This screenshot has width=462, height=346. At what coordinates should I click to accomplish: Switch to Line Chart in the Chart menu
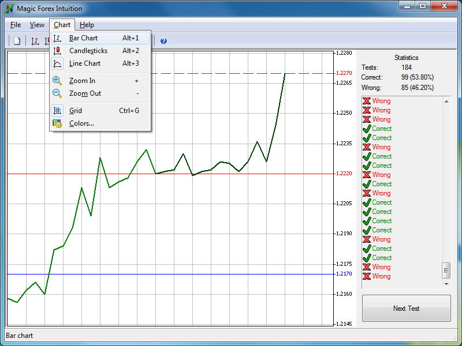pyautogui.click(x=100, y=63)
